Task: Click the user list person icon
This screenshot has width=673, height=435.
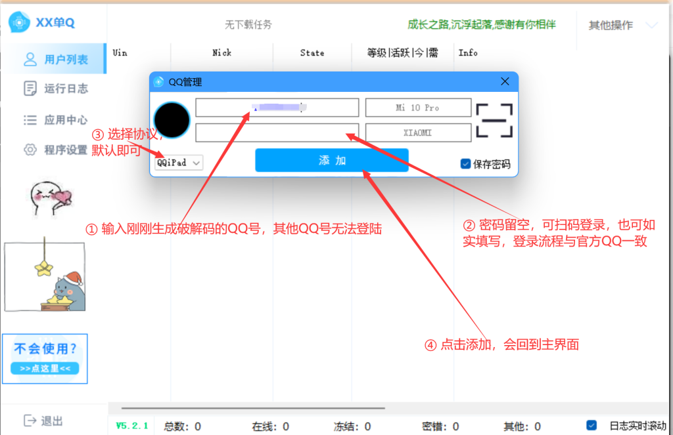Action: point(30,59)
